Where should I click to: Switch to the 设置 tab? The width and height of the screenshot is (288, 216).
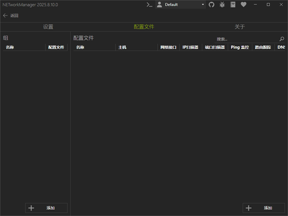coord(48,27)
